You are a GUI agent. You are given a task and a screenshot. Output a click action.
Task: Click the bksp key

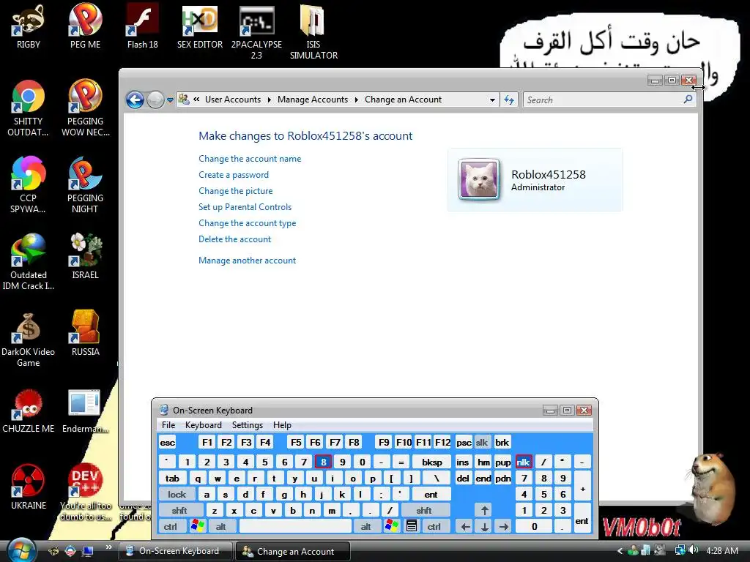pos(432,462)
